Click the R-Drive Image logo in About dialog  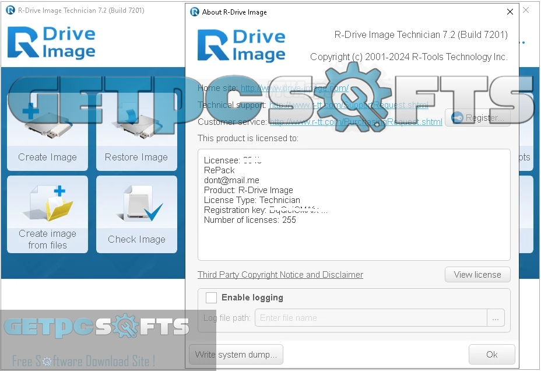[x=241, y=45]
